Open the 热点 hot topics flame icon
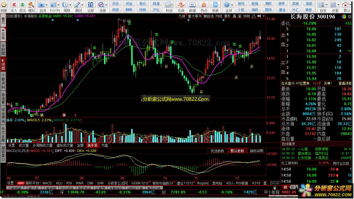This screenshot has width=354, height=199. pyautogui.click(x=204, y=5)
